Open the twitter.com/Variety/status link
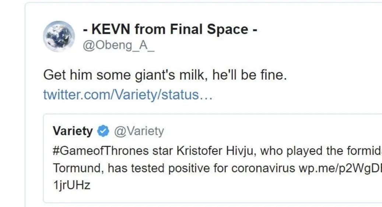Image resolution: width=382 pixels, height=207 pixels. 127,95
